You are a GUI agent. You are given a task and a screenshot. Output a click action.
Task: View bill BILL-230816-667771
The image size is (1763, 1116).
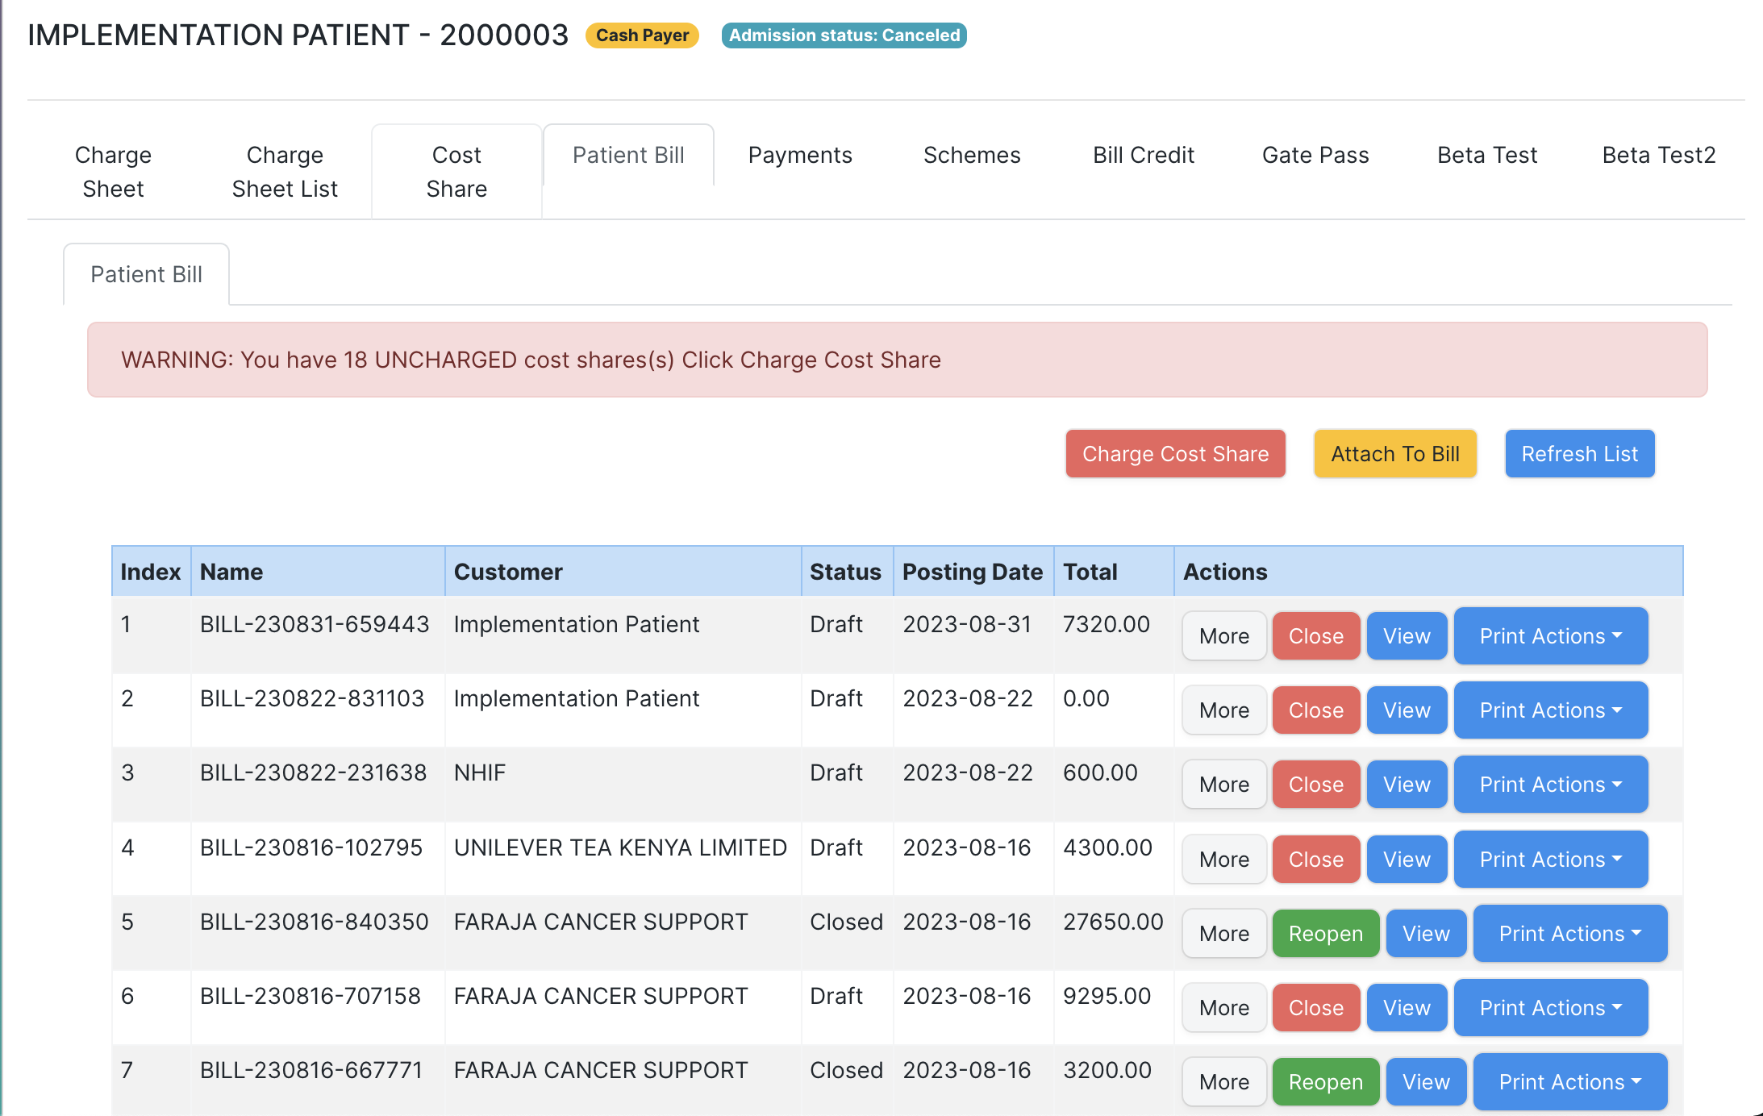[1427, 1082]
